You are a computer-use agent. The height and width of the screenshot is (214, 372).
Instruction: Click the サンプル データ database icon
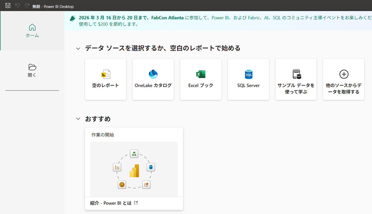tap(297, 74)
